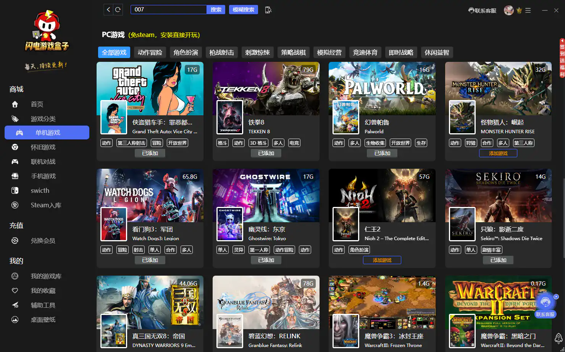
Task: Open the Palworld banner image
Action: pyautogui.click(x=382, y=89)
